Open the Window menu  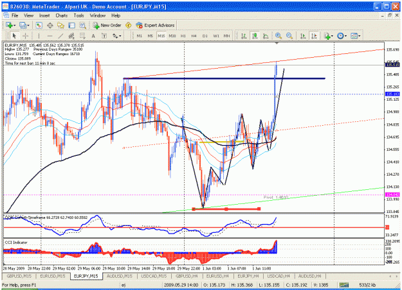[97, 15]
